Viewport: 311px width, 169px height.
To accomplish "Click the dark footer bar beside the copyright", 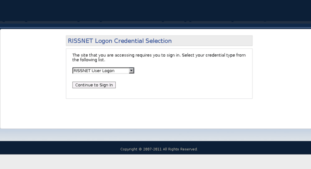I will 254,148.
